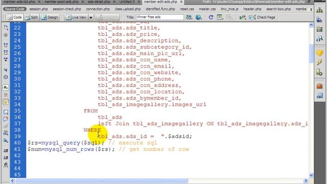Open Validate Markup menu icon
This screenshot has height=184, width=327.
click(x=242, y=17)
